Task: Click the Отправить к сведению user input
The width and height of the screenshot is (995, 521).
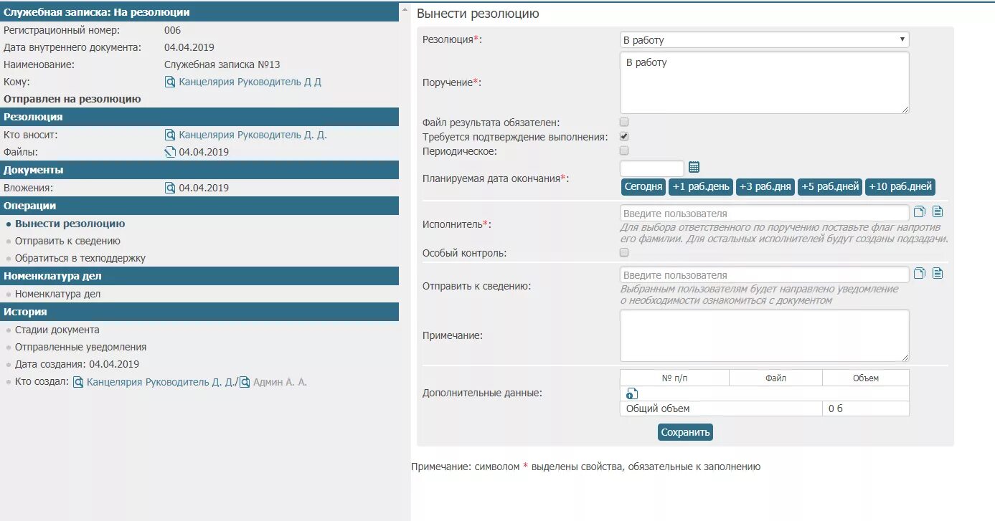Action: (x=764, y=274)
